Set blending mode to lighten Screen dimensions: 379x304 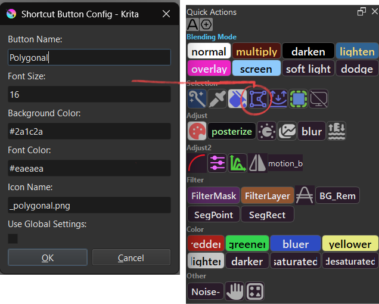point(357,51)
